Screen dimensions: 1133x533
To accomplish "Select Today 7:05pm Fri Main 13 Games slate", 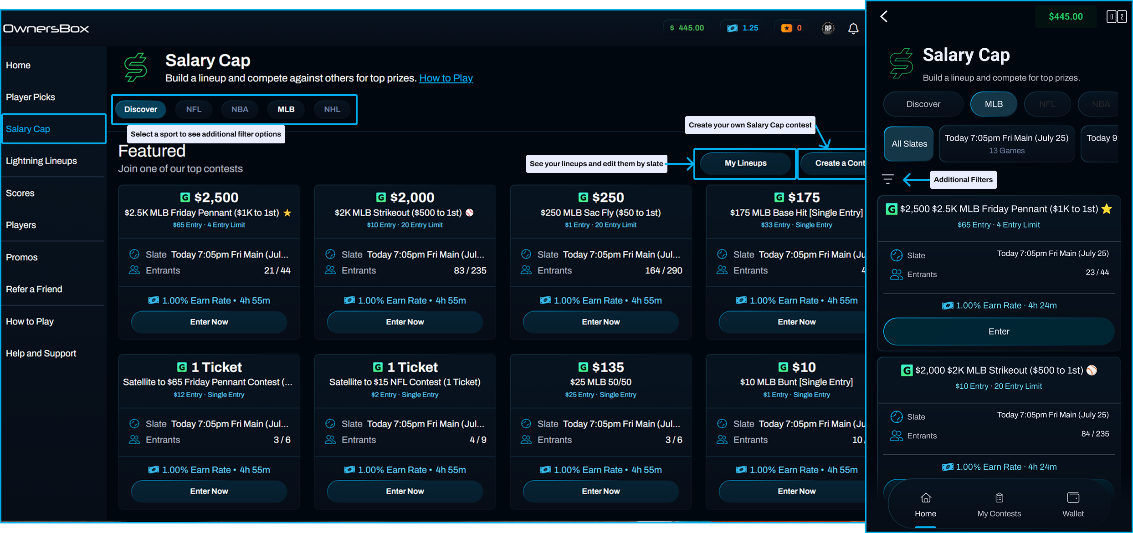I will (x=1006, y=144).
